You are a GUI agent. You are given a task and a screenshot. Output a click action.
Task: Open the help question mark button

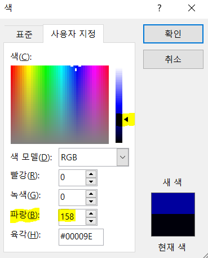click(x=160, y=8)
